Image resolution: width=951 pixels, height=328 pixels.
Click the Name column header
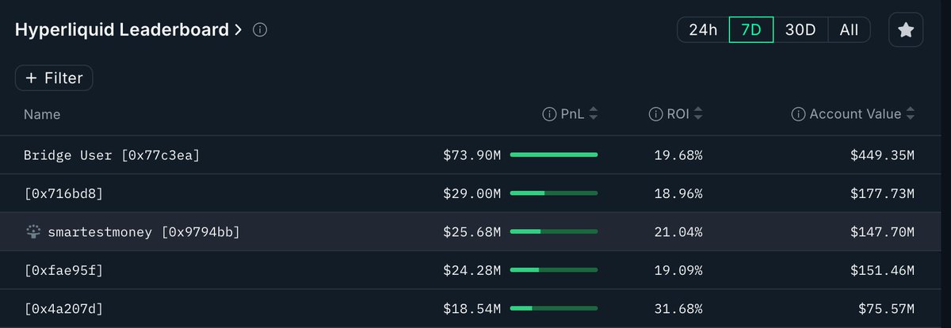pyautogui.click(x=42, y=114)
